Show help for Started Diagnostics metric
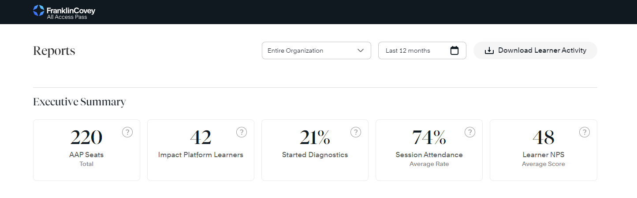 [356, 132]
